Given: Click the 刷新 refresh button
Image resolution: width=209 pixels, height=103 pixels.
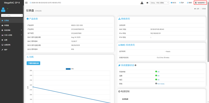Looking at the screenshot, I should pyautogui.click(x=189, y=3).
